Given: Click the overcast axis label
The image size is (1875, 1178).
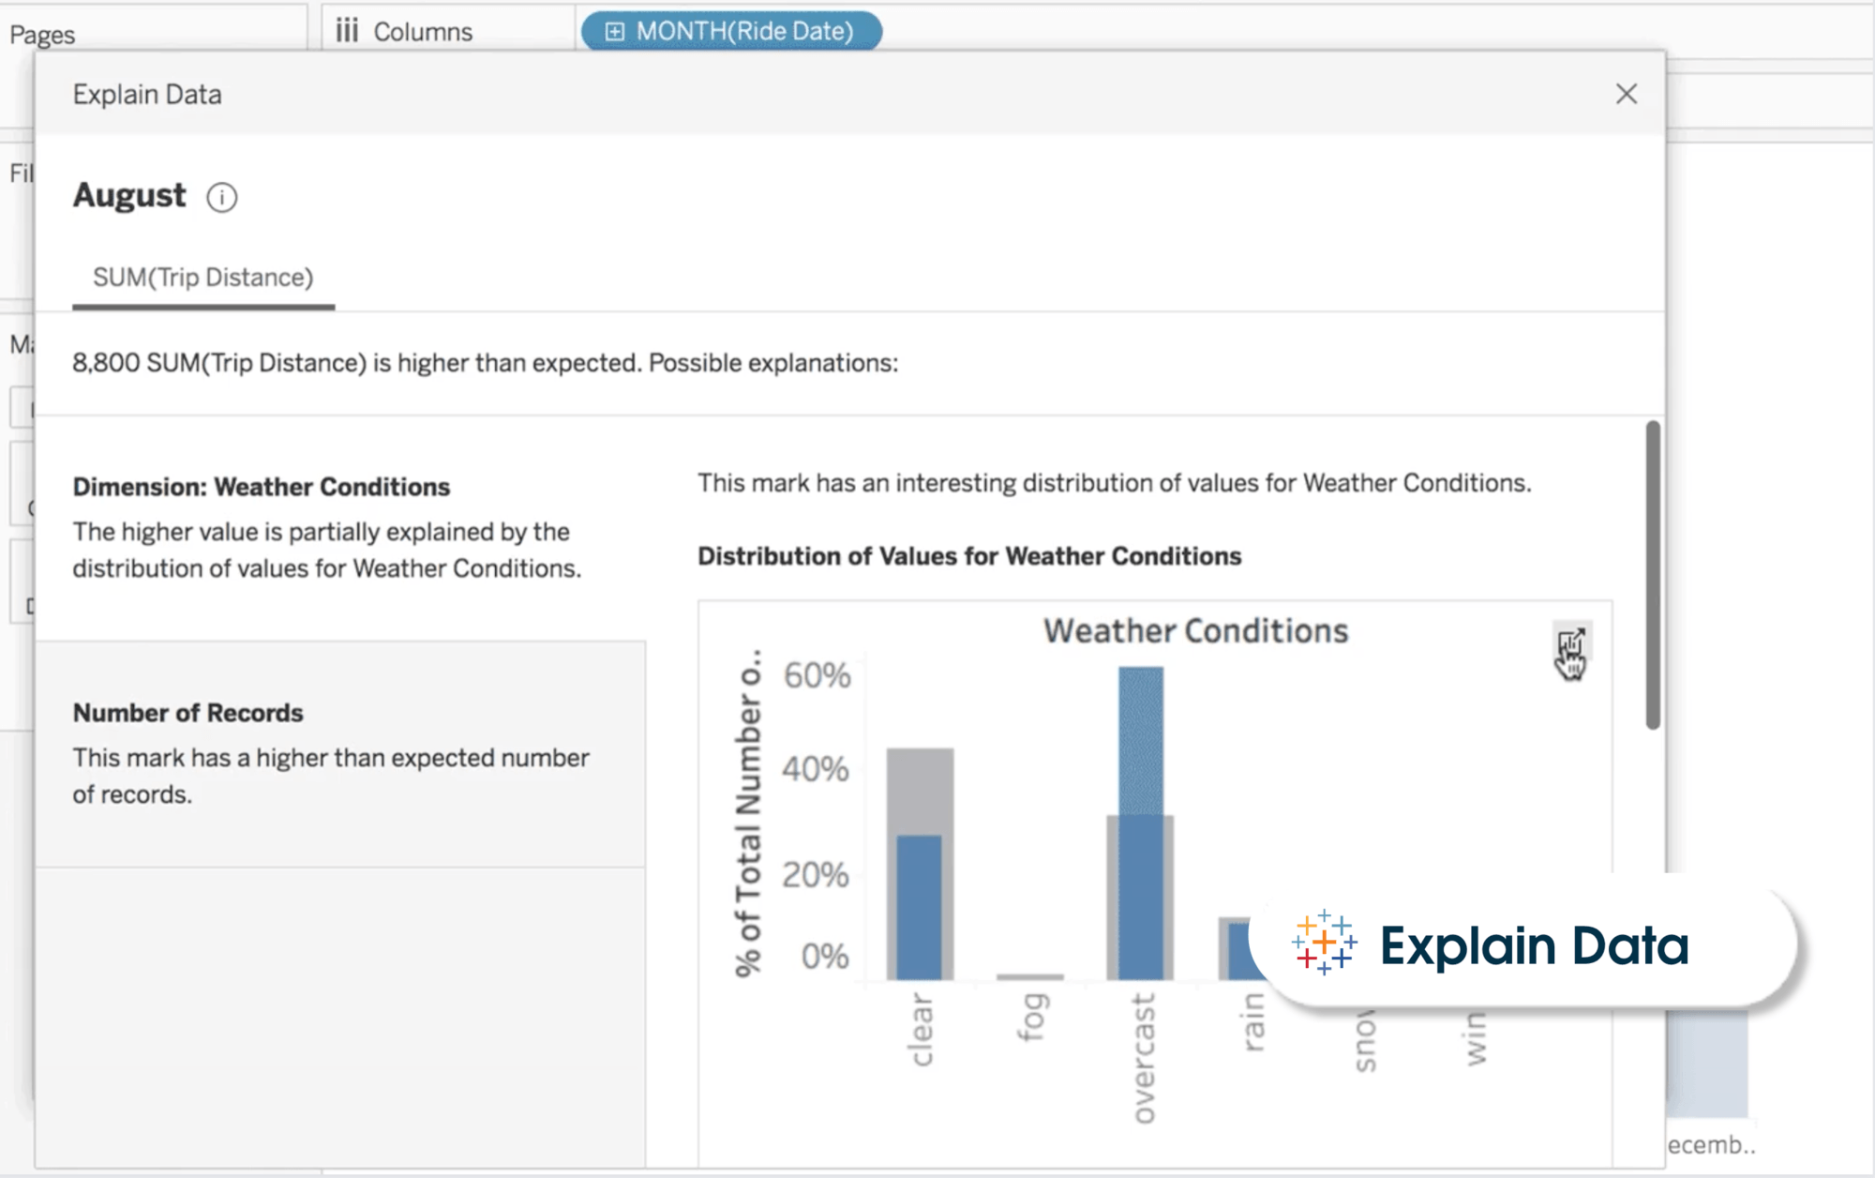Looking at the screenshot, I should coord(1143,1058).
